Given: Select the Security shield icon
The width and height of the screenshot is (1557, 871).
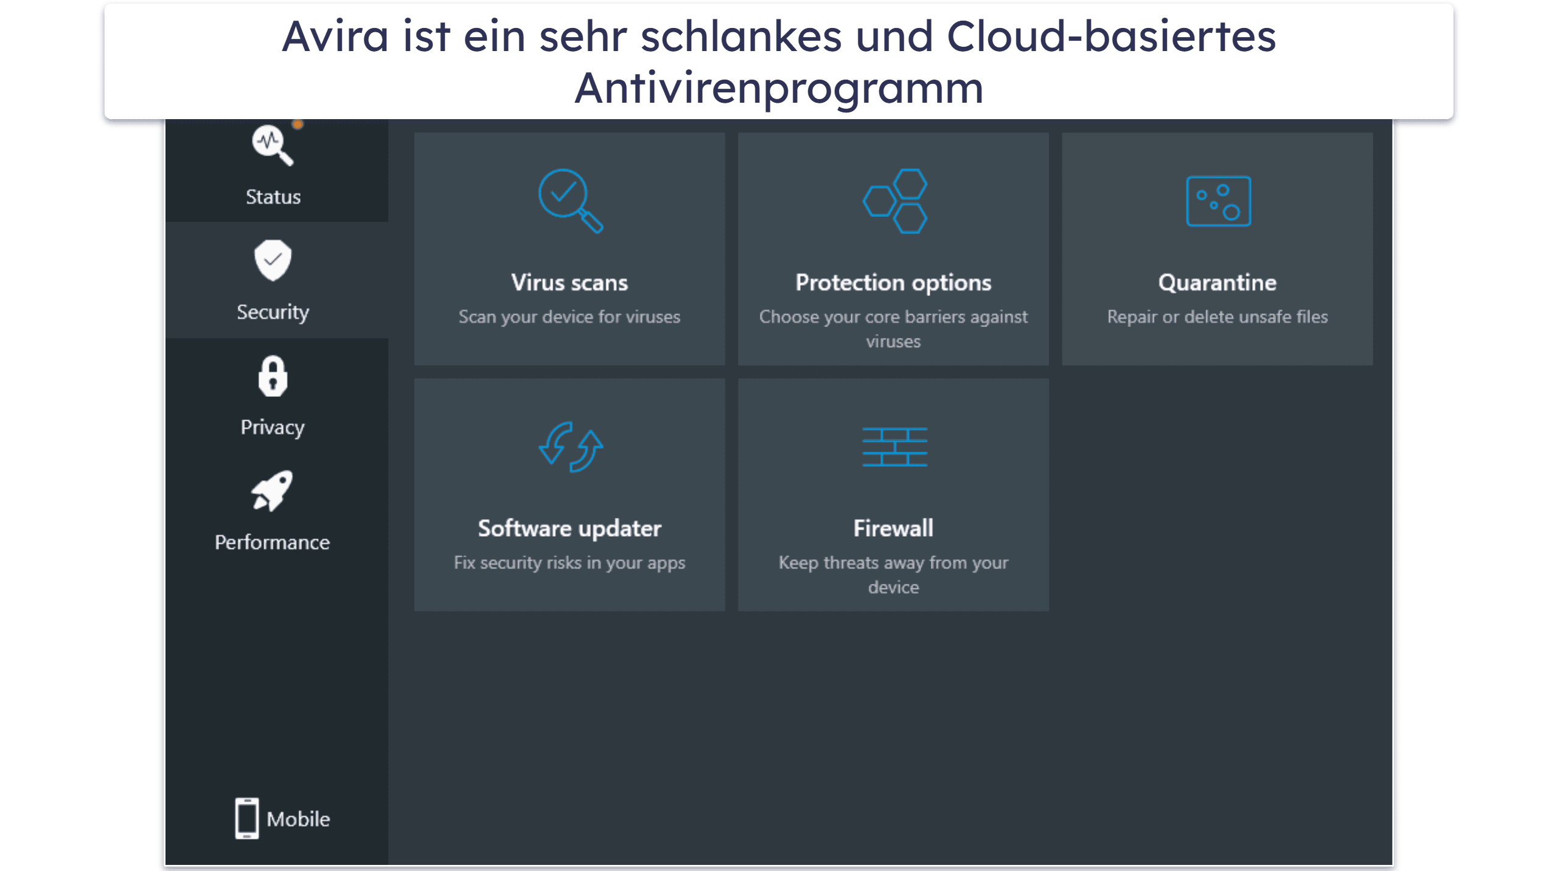Looking at the screenshot, I should click(273, 261).
